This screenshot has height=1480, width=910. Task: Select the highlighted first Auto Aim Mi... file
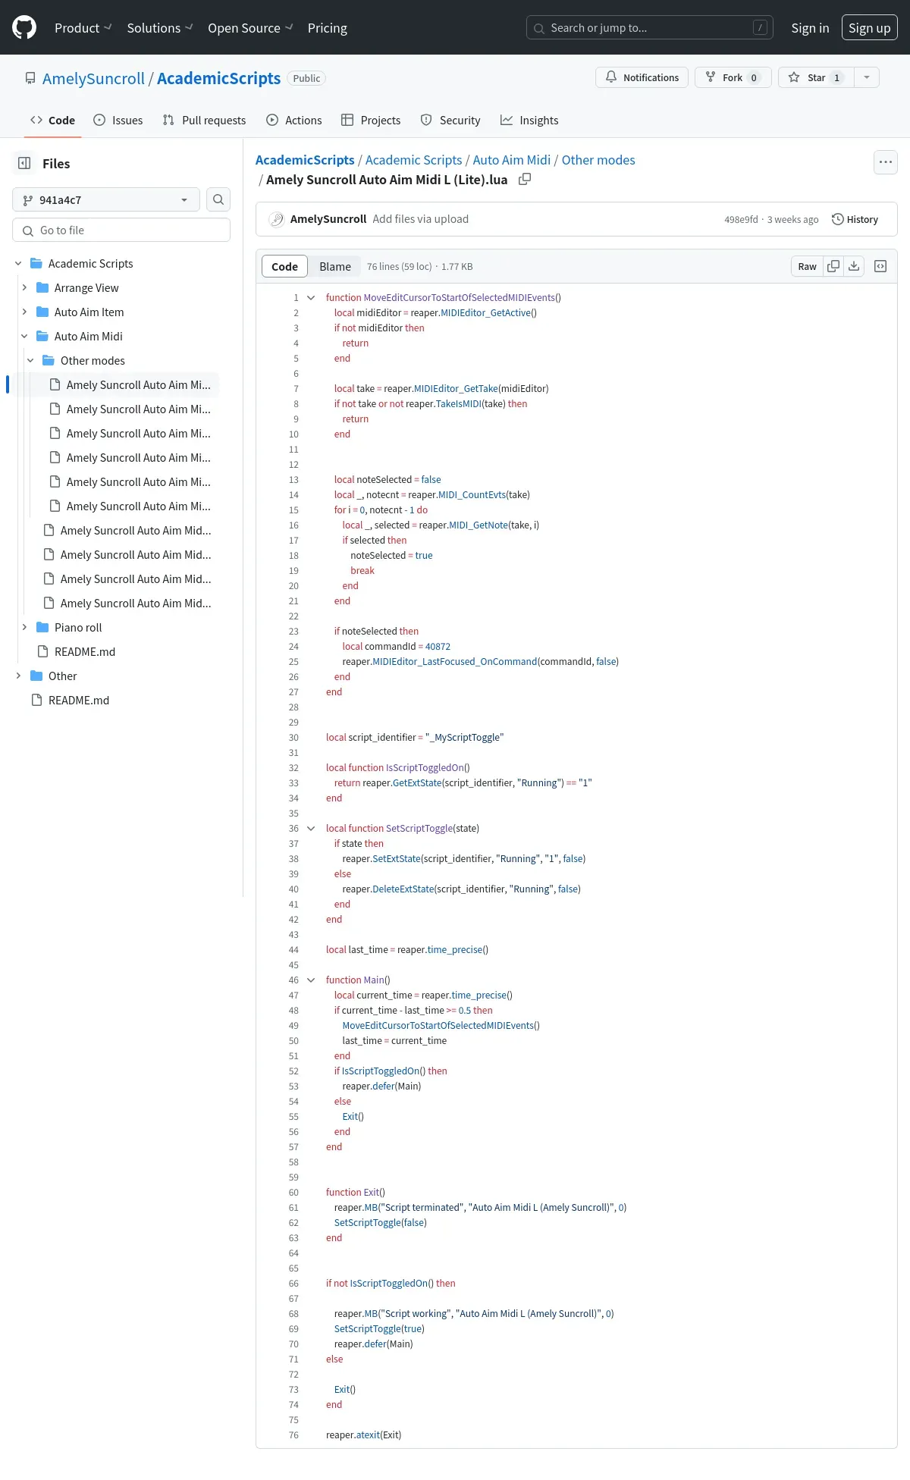pyautogui.click(x=138, y=384)
